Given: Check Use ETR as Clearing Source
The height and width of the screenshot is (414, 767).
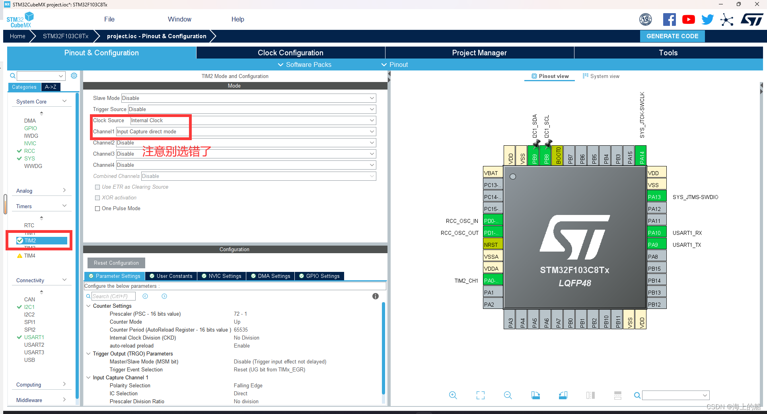Looking at the screenshot, I should click(x=97, y=187).
